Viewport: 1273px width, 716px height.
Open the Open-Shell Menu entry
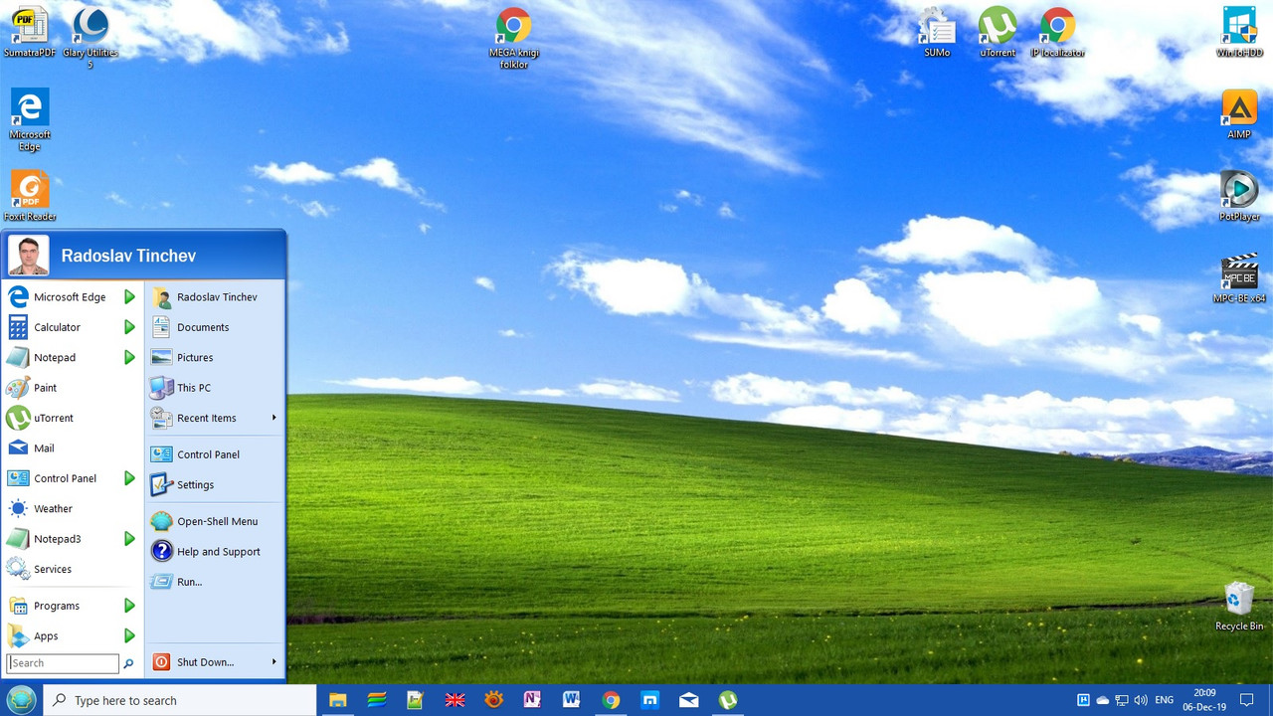(x=215, y=521)
